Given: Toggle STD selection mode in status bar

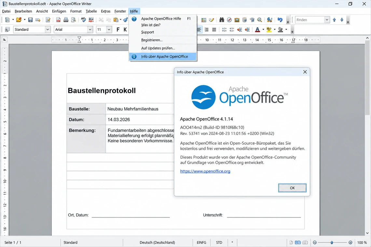Looking at the screenshot, I should pos(219,242).
